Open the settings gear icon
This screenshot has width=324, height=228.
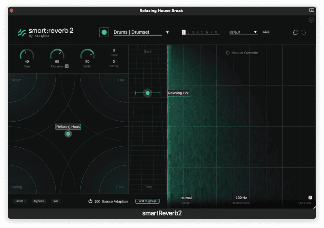pos(311,20)
